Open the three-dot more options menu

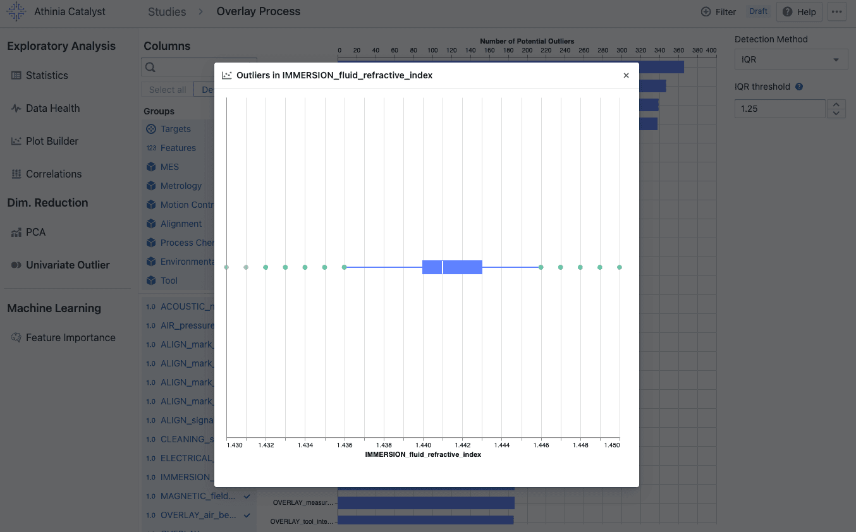click(836, 11)
